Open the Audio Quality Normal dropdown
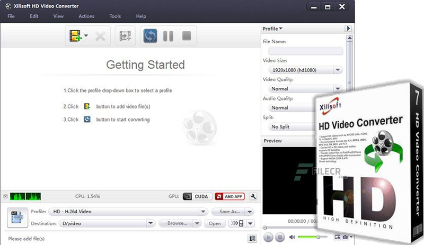The width and height of the screenshot is (424, 245). pos(292,107)
